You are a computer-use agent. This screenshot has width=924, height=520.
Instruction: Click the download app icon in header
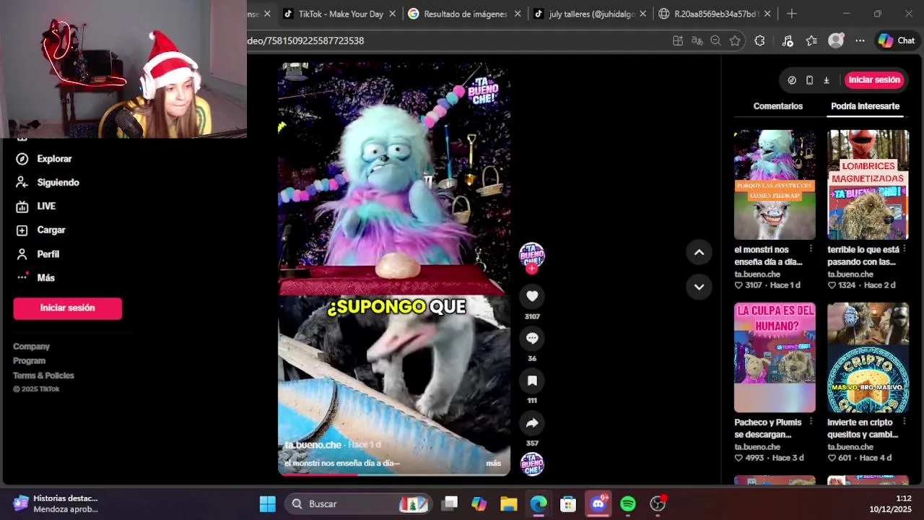coord(827,80)
